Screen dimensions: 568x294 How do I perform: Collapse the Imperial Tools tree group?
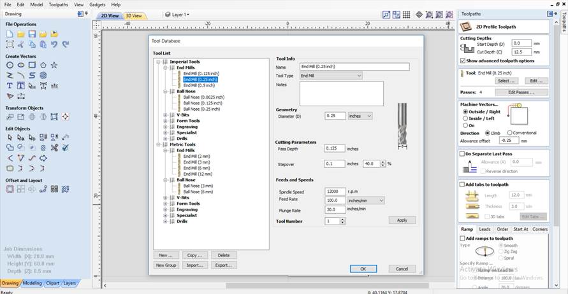point(158,62)
